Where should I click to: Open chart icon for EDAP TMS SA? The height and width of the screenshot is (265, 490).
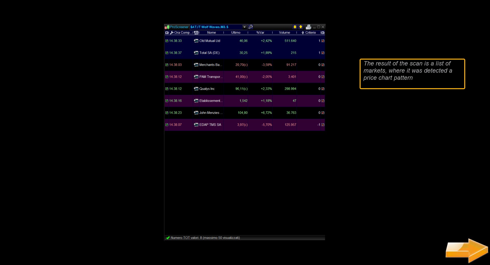[x=196, y=125]
